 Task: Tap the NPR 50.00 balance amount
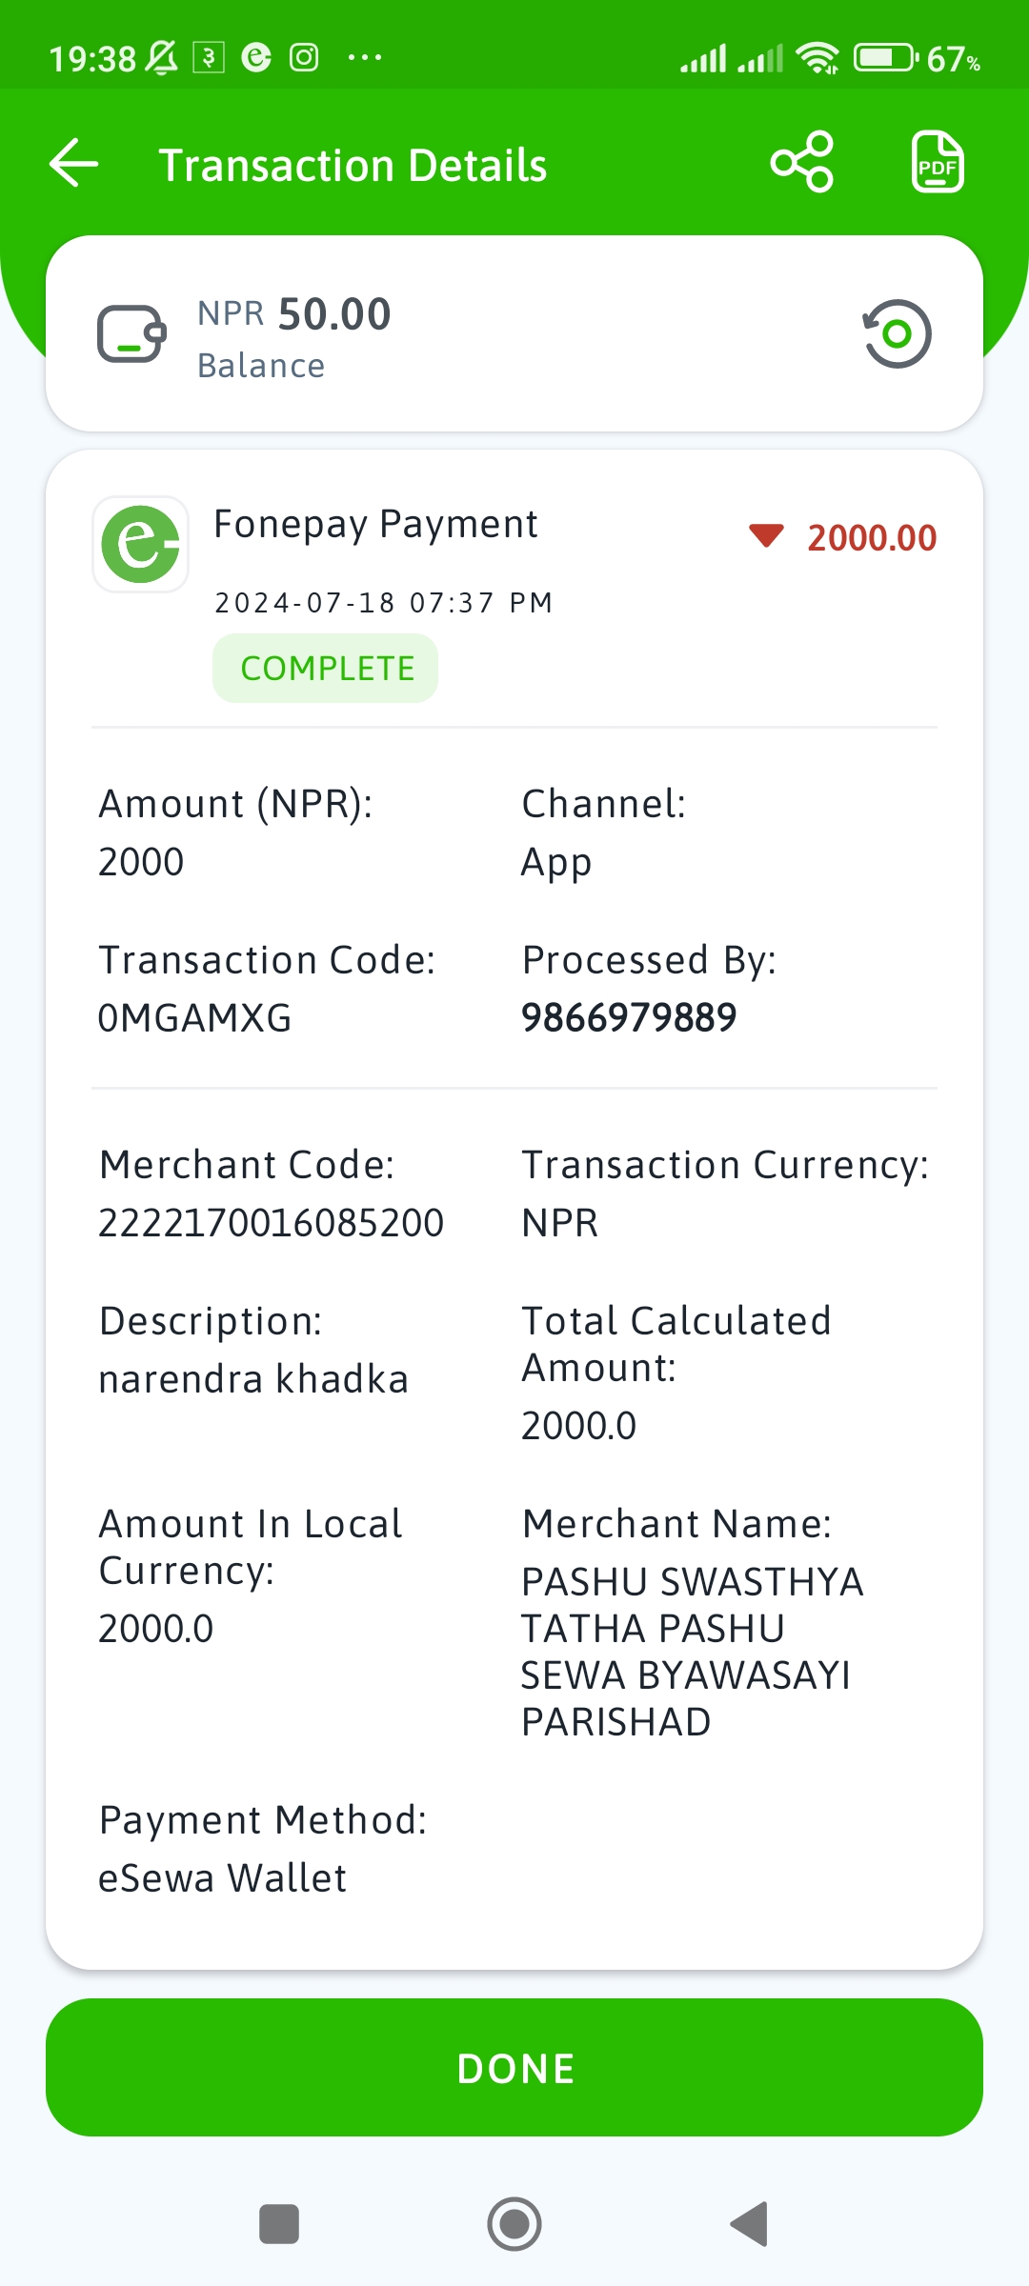point(294,314)
